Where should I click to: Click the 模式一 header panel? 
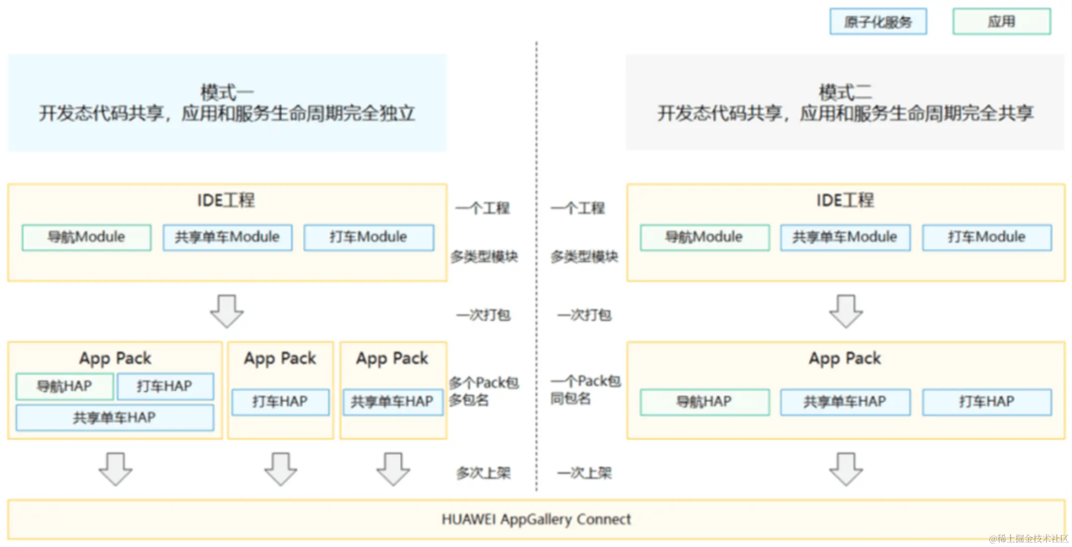pos(227,103)
